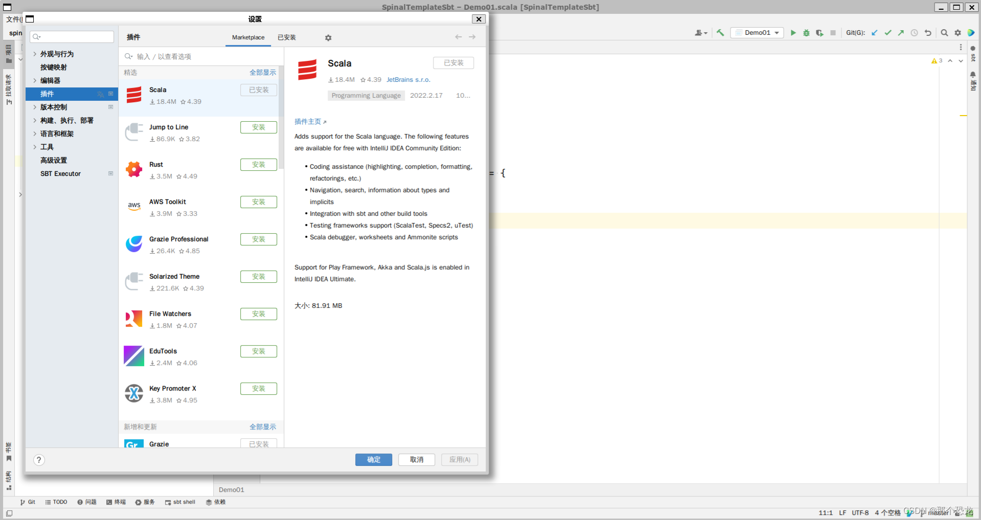This screenshot has height=520, width=981.
Task: Click the 确定 button
Action: point(374,460)
